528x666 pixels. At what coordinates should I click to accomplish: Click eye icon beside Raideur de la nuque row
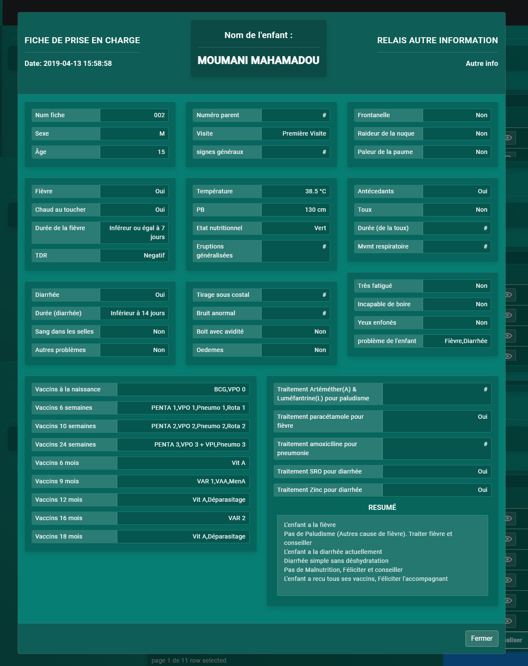pyautogui.click(x=509, y=138)
